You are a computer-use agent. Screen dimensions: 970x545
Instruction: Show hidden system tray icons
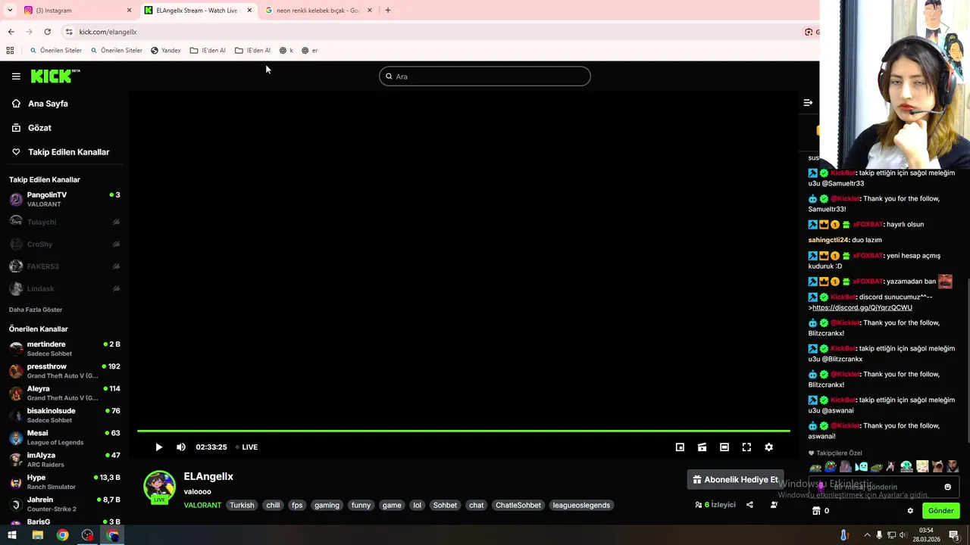(867, 535)
